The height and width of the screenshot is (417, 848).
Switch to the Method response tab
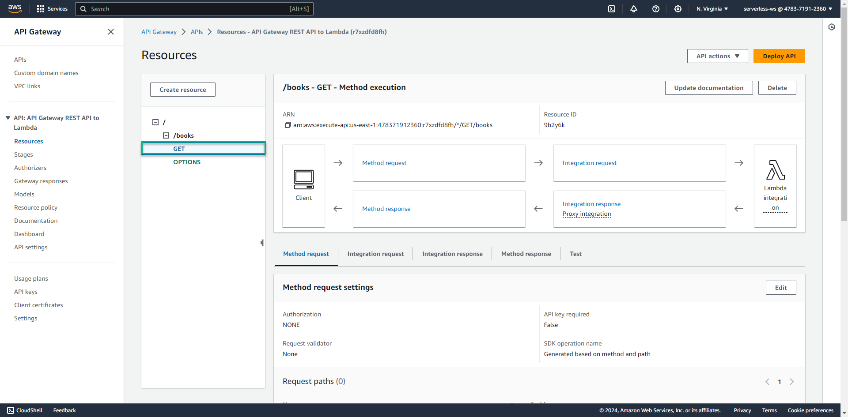pos(526,254)
